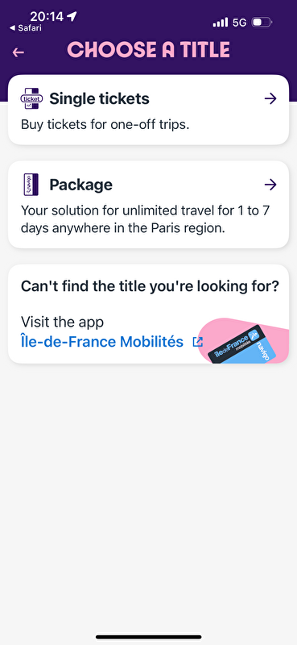This screenshot has height=645, width=297.
Task: Tap the external link icon after Mobilités
Action: [197, 342]
